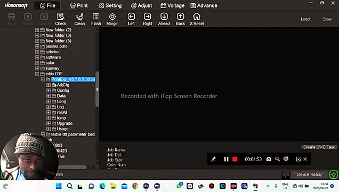
Task: Open Microsoft Edge from taskbar
Action: pyautogui.click(x=102, y=186)
